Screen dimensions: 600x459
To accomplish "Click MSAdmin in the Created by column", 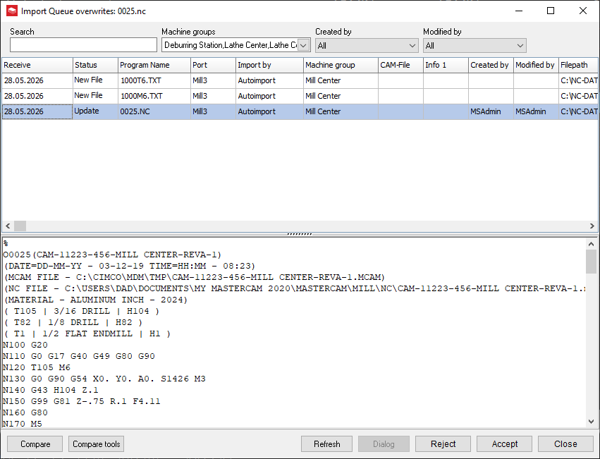I will tap(491, 111).
